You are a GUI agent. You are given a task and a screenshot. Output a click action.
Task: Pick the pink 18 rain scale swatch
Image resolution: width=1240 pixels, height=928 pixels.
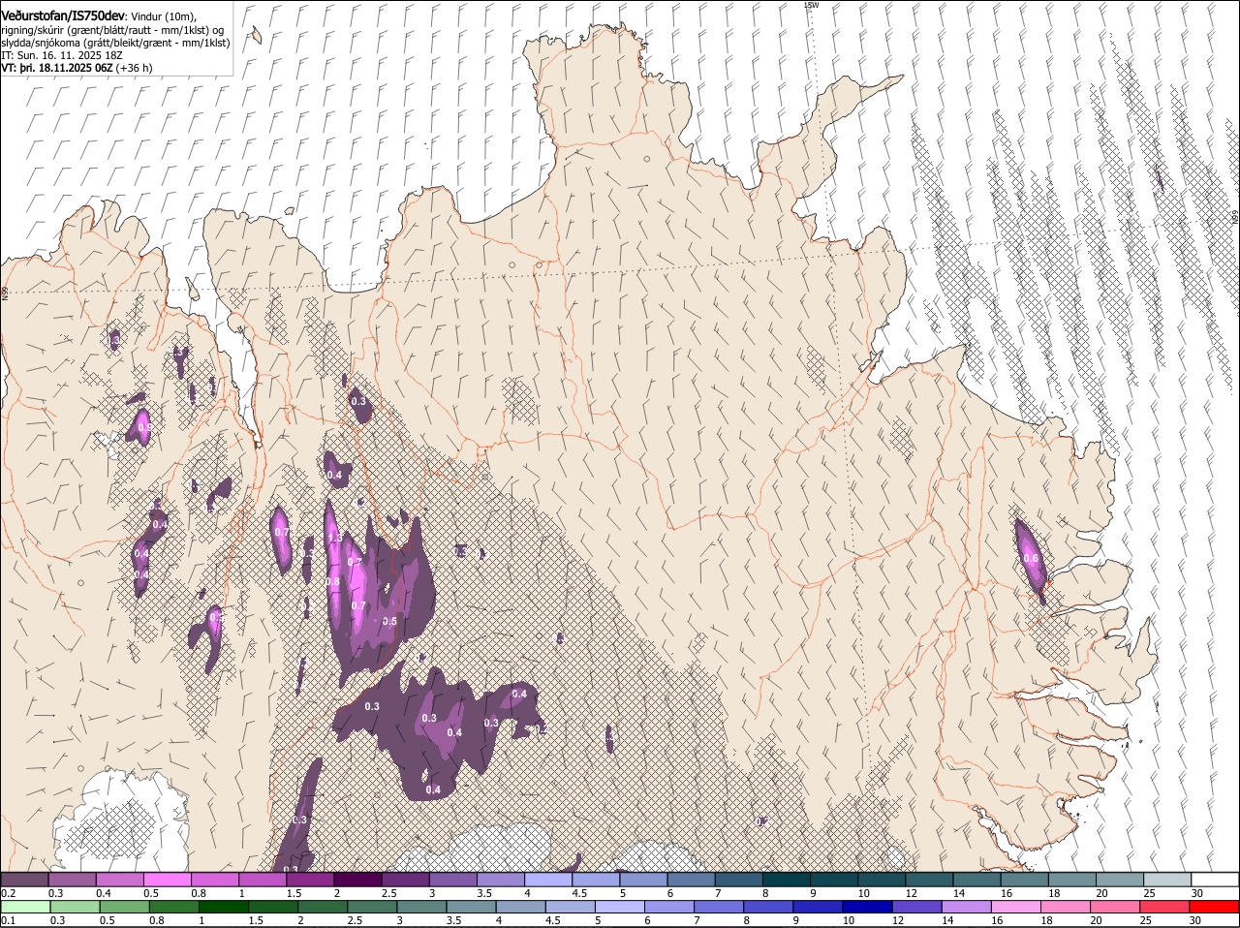coord(1067,907)
